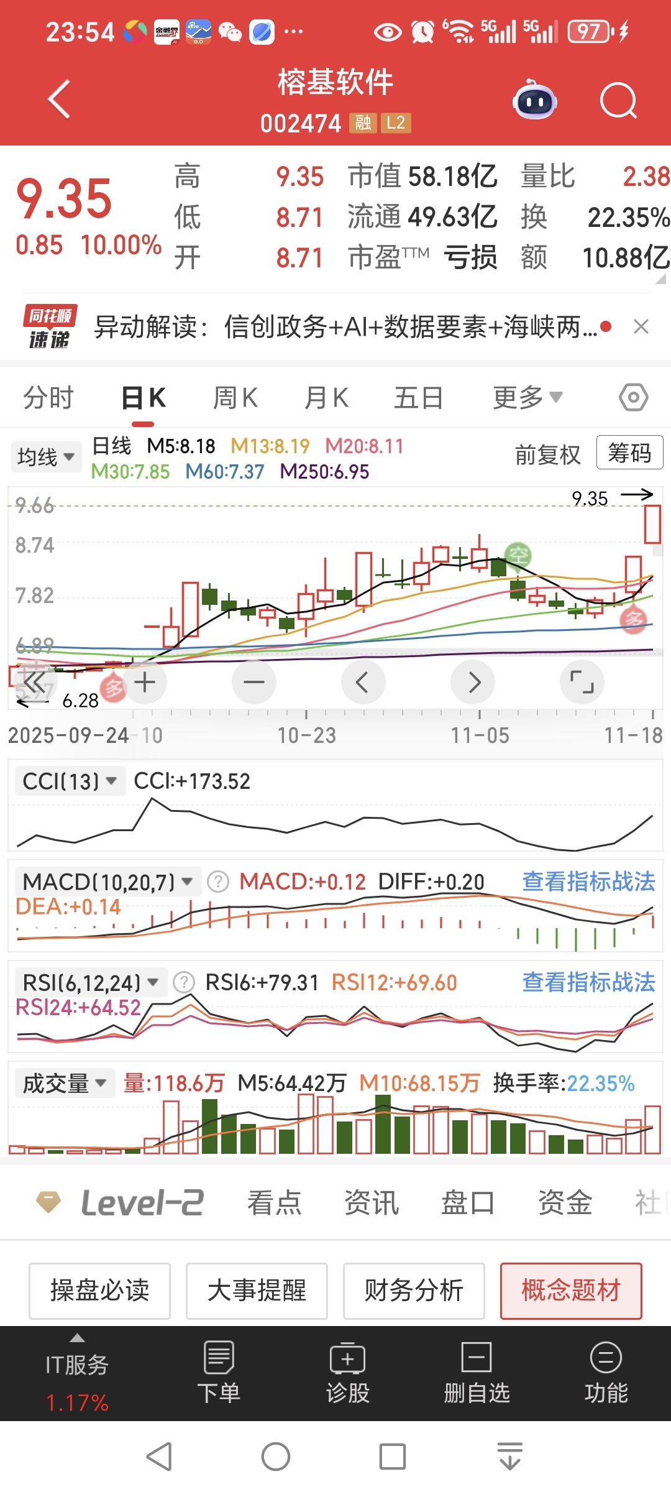
Task: Toggle the 筹码 chip distribution button
Action: pyautogui.click(x=629, y=453)
